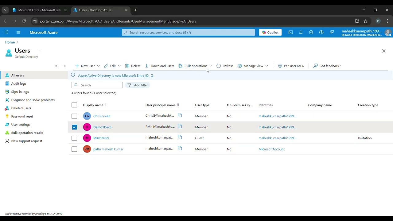
Task: Click the top Search resources box
Action: [188, 32]
